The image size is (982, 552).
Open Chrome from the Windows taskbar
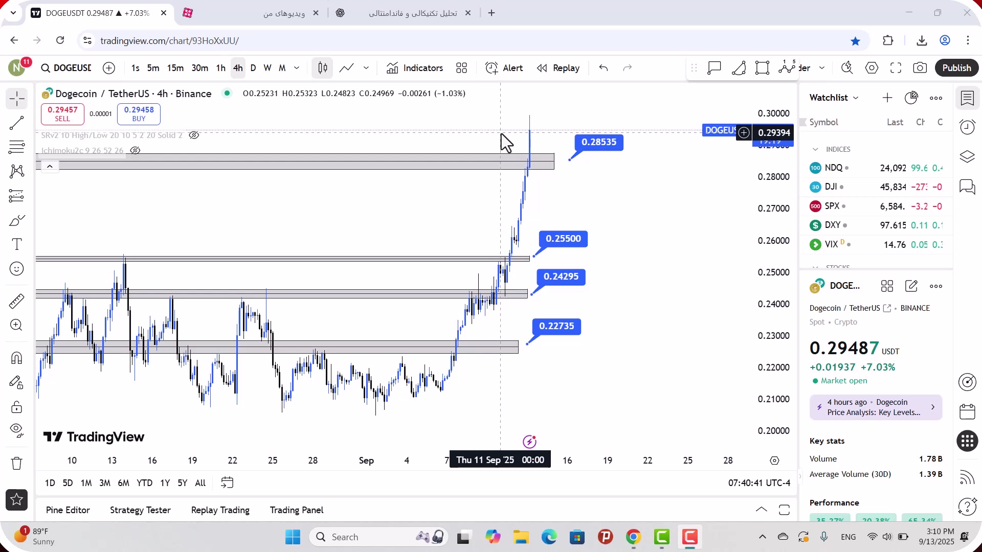pyautogui.click(x=633, y=537)
